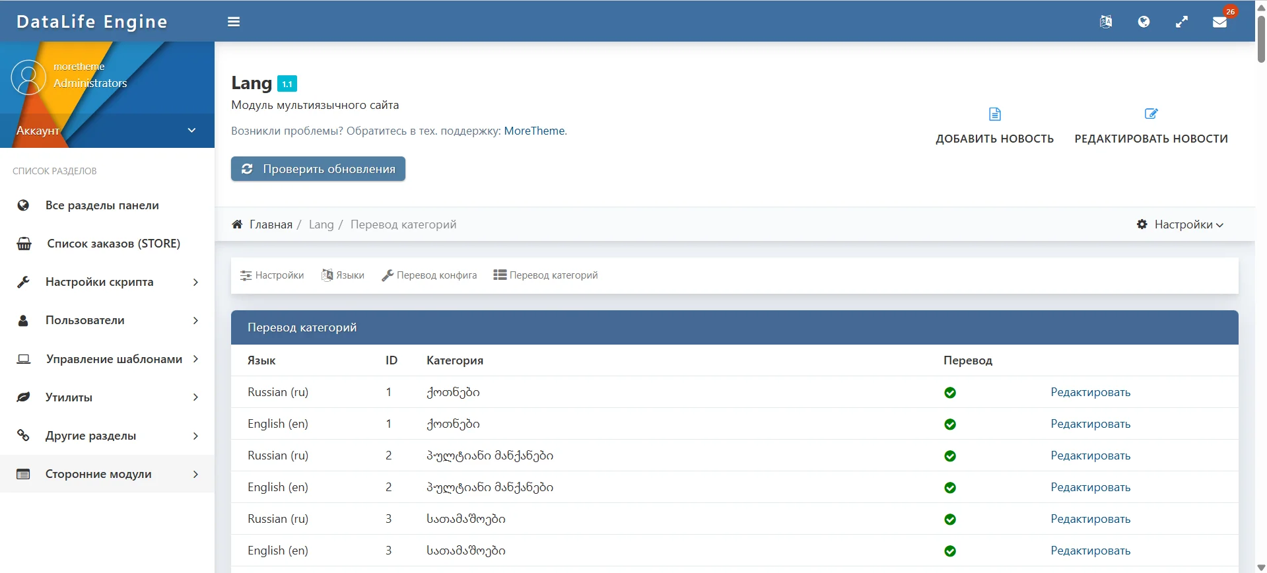Click the Add News document icon
This screenshot has width=1267, height=573.
coord(994,114)
